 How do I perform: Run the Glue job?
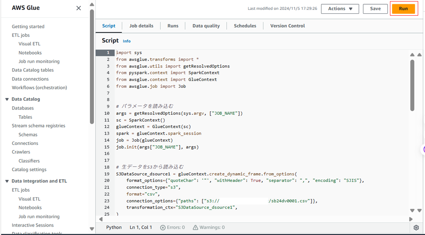403,9
